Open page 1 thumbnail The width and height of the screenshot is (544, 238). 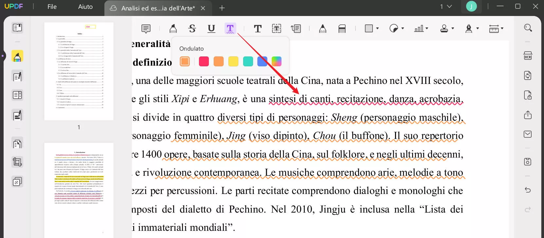pos(79,71)
